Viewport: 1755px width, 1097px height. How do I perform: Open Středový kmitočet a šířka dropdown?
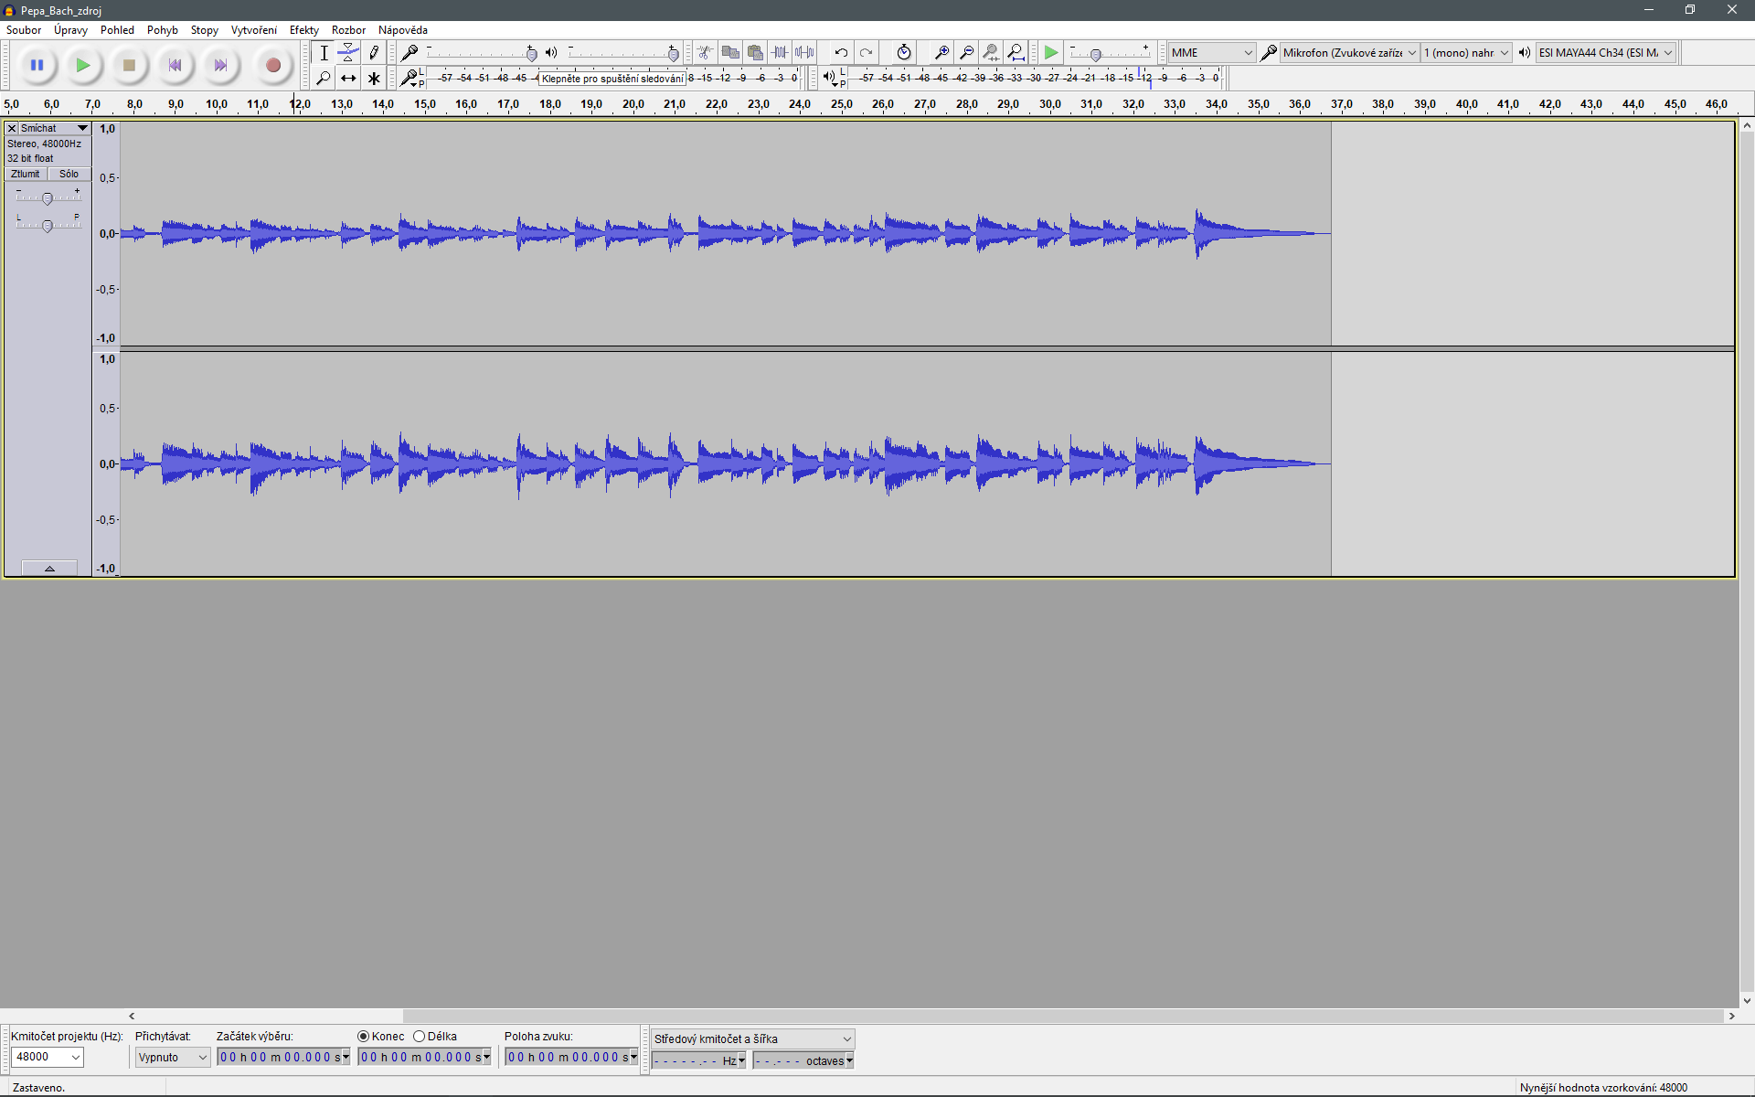(752, 1038)
